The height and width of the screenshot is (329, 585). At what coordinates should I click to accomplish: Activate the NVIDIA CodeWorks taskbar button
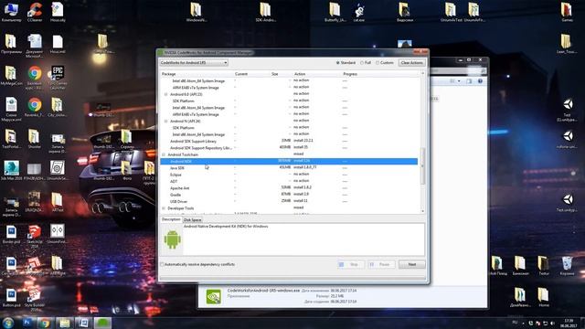coord(102,323)
